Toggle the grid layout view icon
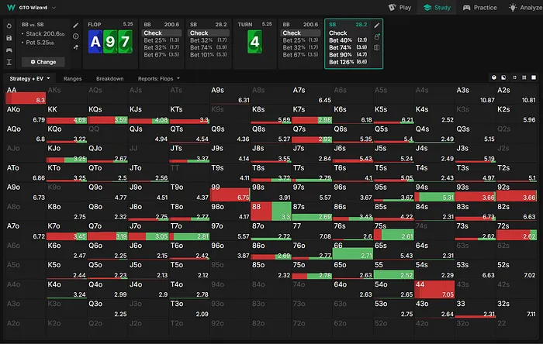 525,78
